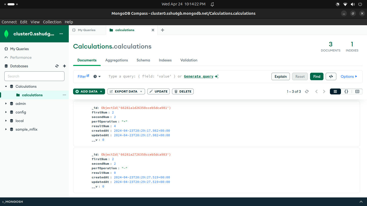
Task: Select the Documents tab
Action: pyautogui.click(x=87, y=60)
